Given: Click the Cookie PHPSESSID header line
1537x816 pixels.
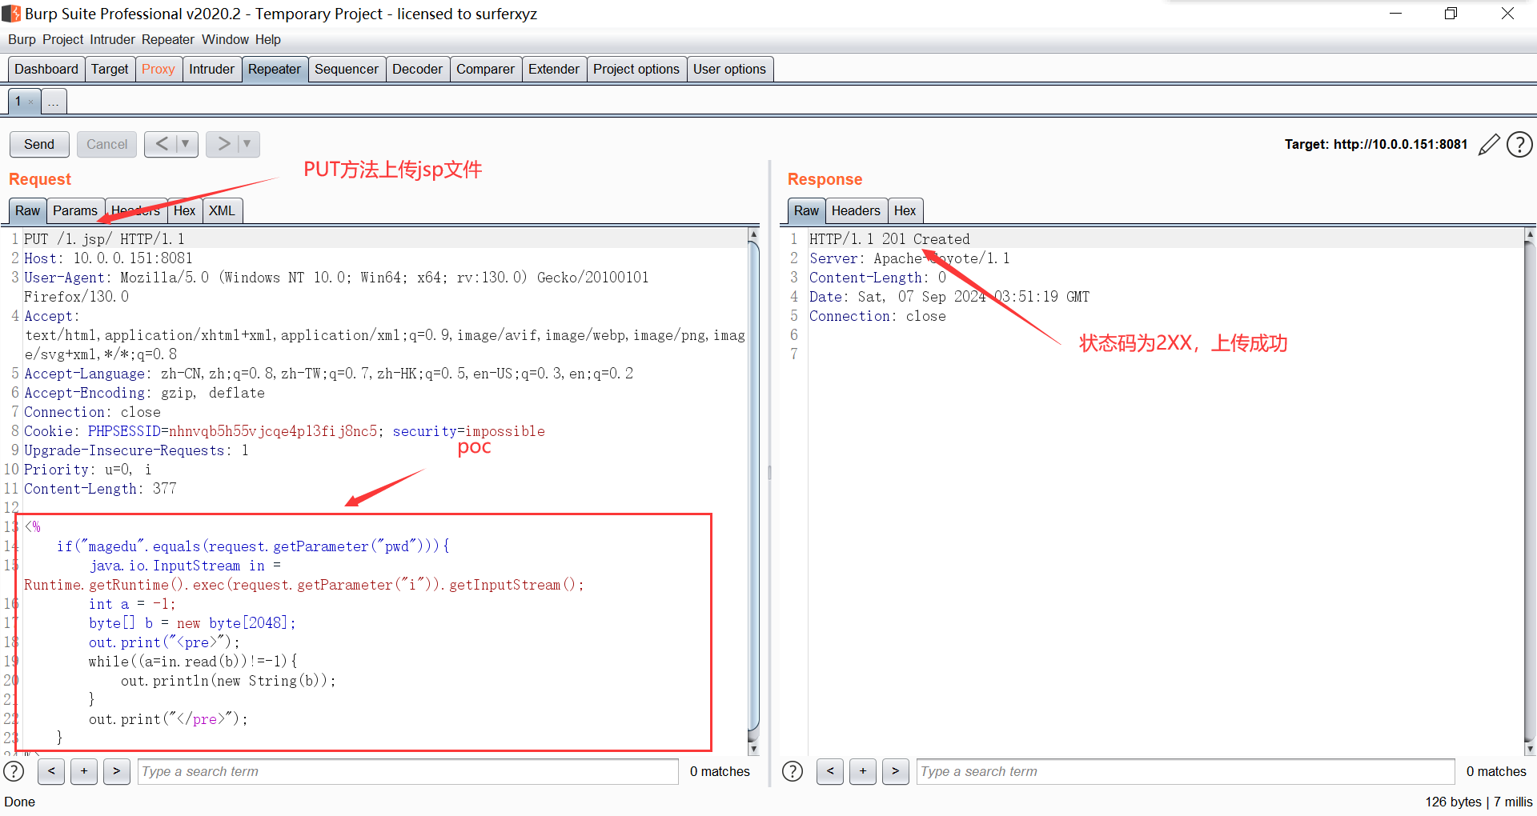Looking at the screenshot, I should pos(284,431).
